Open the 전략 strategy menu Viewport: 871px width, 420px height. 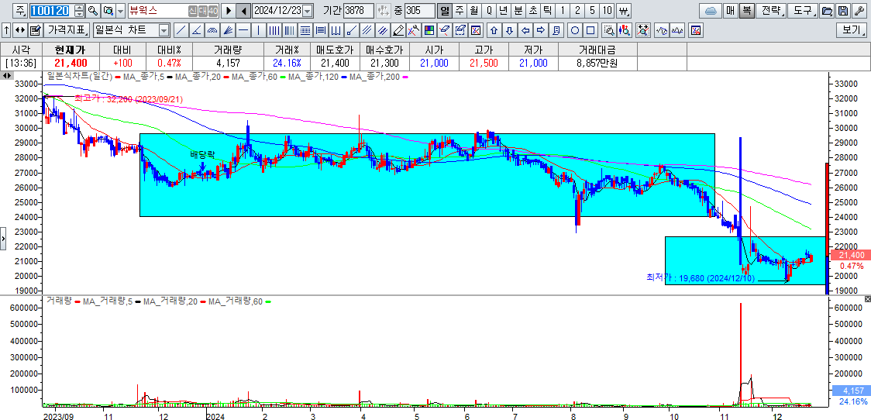(772, 11)
